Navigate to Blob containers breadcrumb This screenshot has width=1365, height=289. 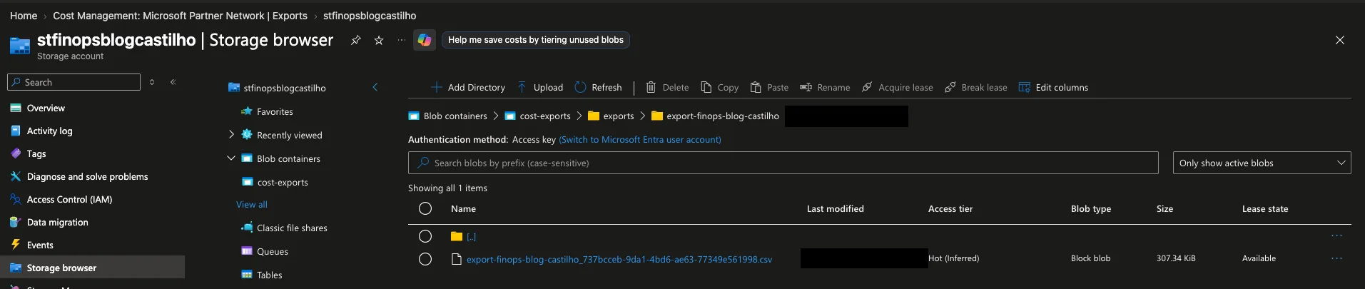(455, 116)
